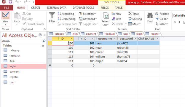Viewport: 185px width, 107px height.
Task: Open the More records dropdown
Action: [x=135, y=24]
